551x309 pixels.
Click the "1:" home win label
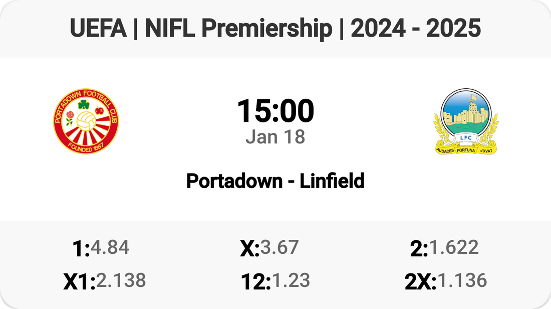(81, 249)
